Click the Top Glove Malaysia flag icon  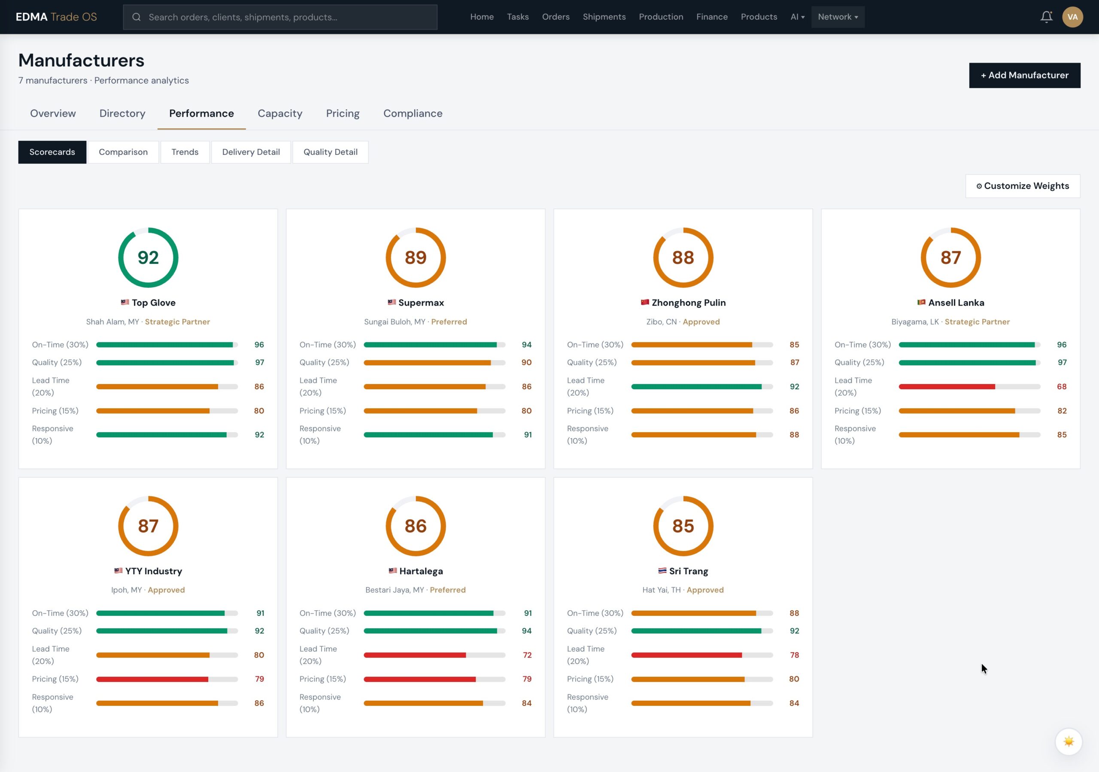(125, 303)
